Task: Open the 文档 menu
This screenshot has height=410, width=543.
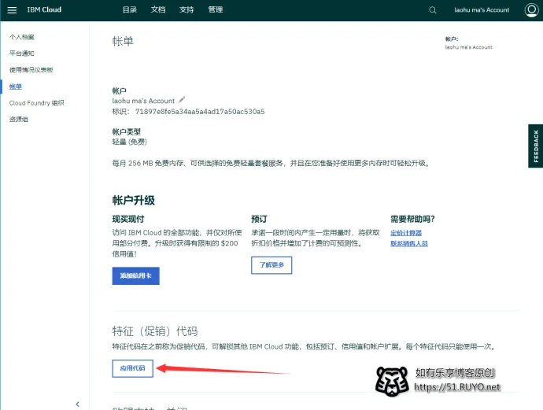Action: (158, 9)
